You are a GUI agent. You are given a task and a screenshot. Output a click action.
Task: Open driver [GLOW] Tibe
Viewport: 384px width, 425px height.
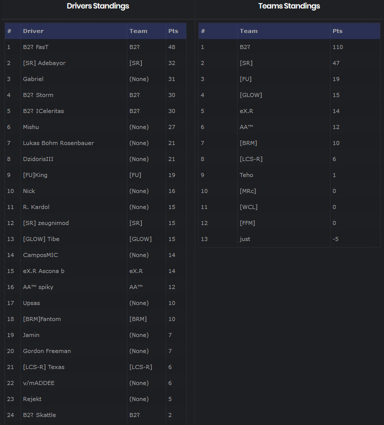[x=41, y=239]
